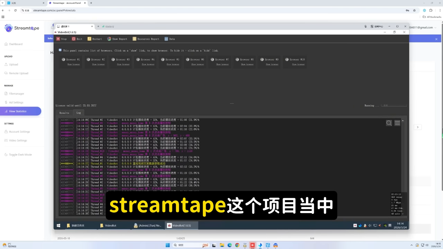This screenshot has height=249, width=443.
Task: Click the log panel vertical scrollbar
Action: click(403, 168)
